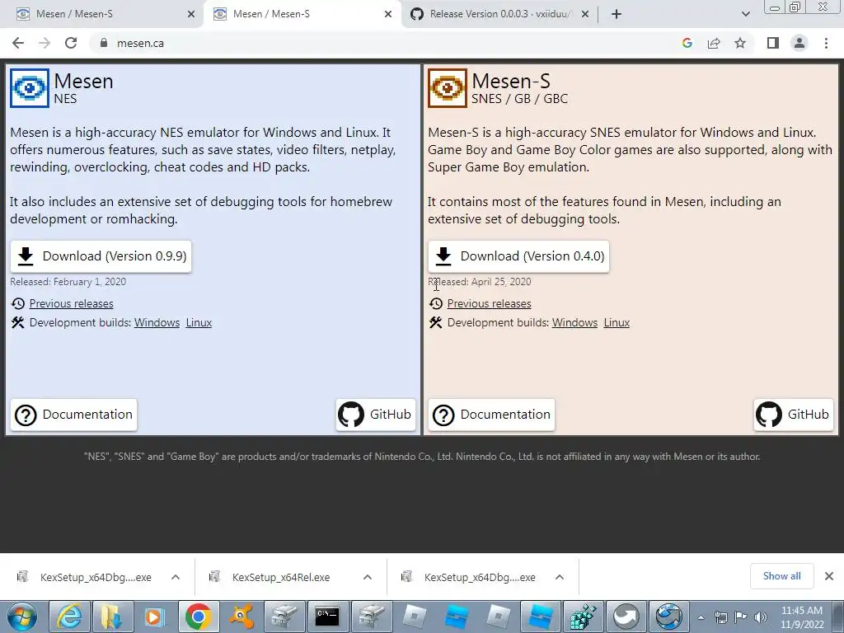Expand options for KexSetup_x64Rel.exe download

click(x=368, y=577)
